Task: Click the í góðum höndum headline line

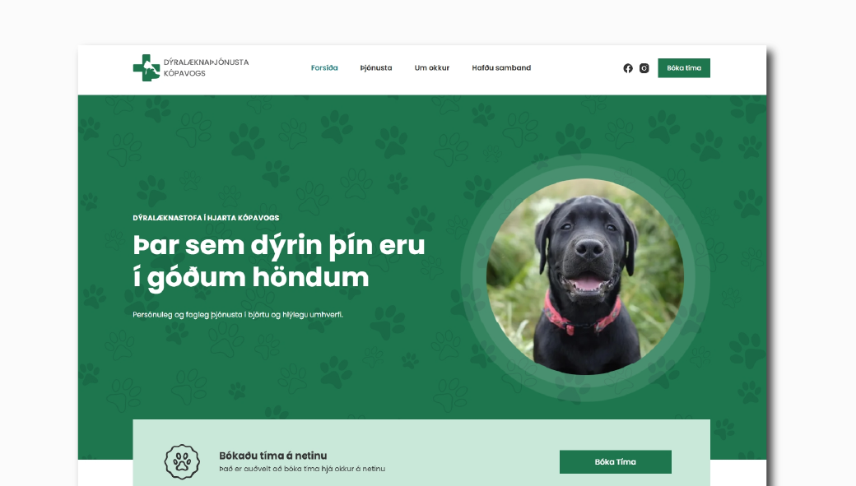Action: point(251,278)
